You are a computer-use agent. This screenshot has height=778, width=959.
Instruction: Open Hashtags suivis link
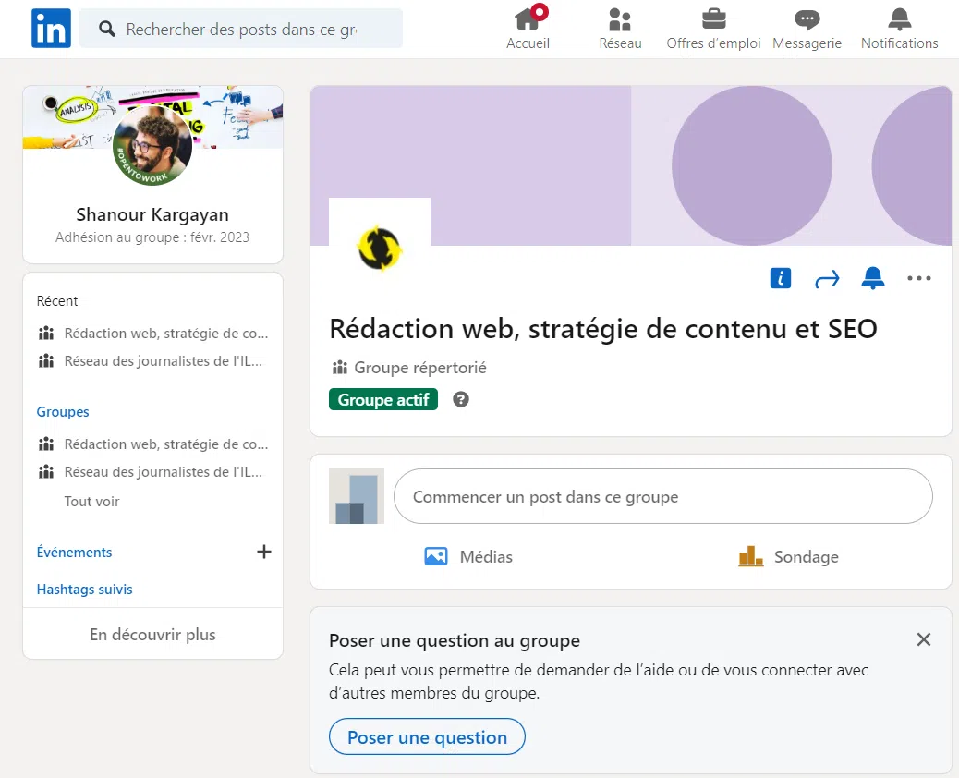[x=85, y=589]
